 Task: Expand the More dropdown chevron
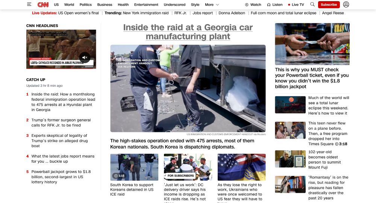pos(217,5)
